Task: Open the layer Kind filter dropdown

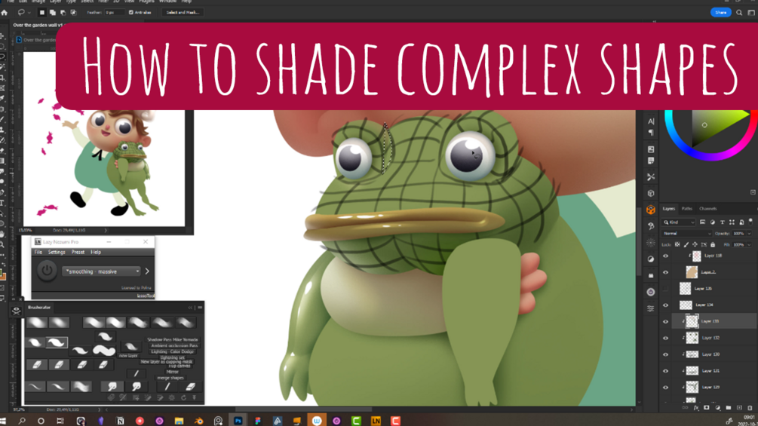Action: tap(680, 222)
